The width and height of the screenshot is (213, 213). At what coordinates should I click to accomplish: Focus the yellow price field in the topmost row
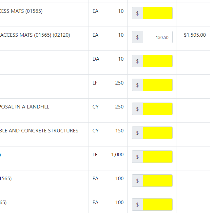tap(158, 13)
